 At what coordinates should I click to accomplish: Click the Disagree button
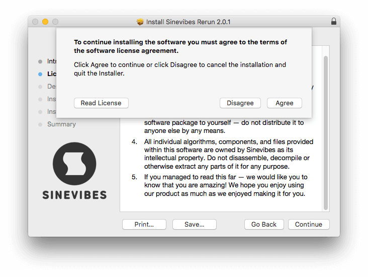tap(240, 103)
